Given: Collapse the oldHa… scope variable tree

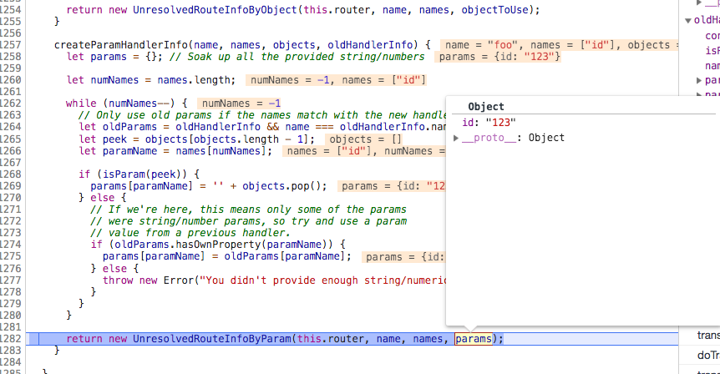Looking at the screenshot, I should tap(688, 21).
